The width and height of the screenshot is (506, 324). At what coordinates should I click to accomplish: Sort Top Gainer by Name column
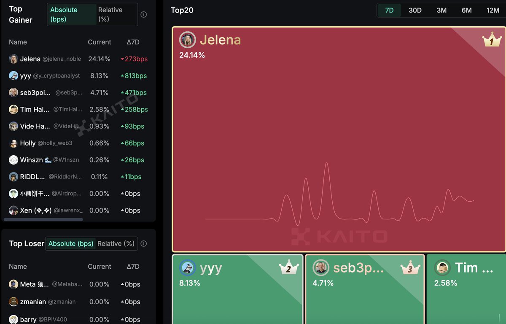tap(18, 42)
